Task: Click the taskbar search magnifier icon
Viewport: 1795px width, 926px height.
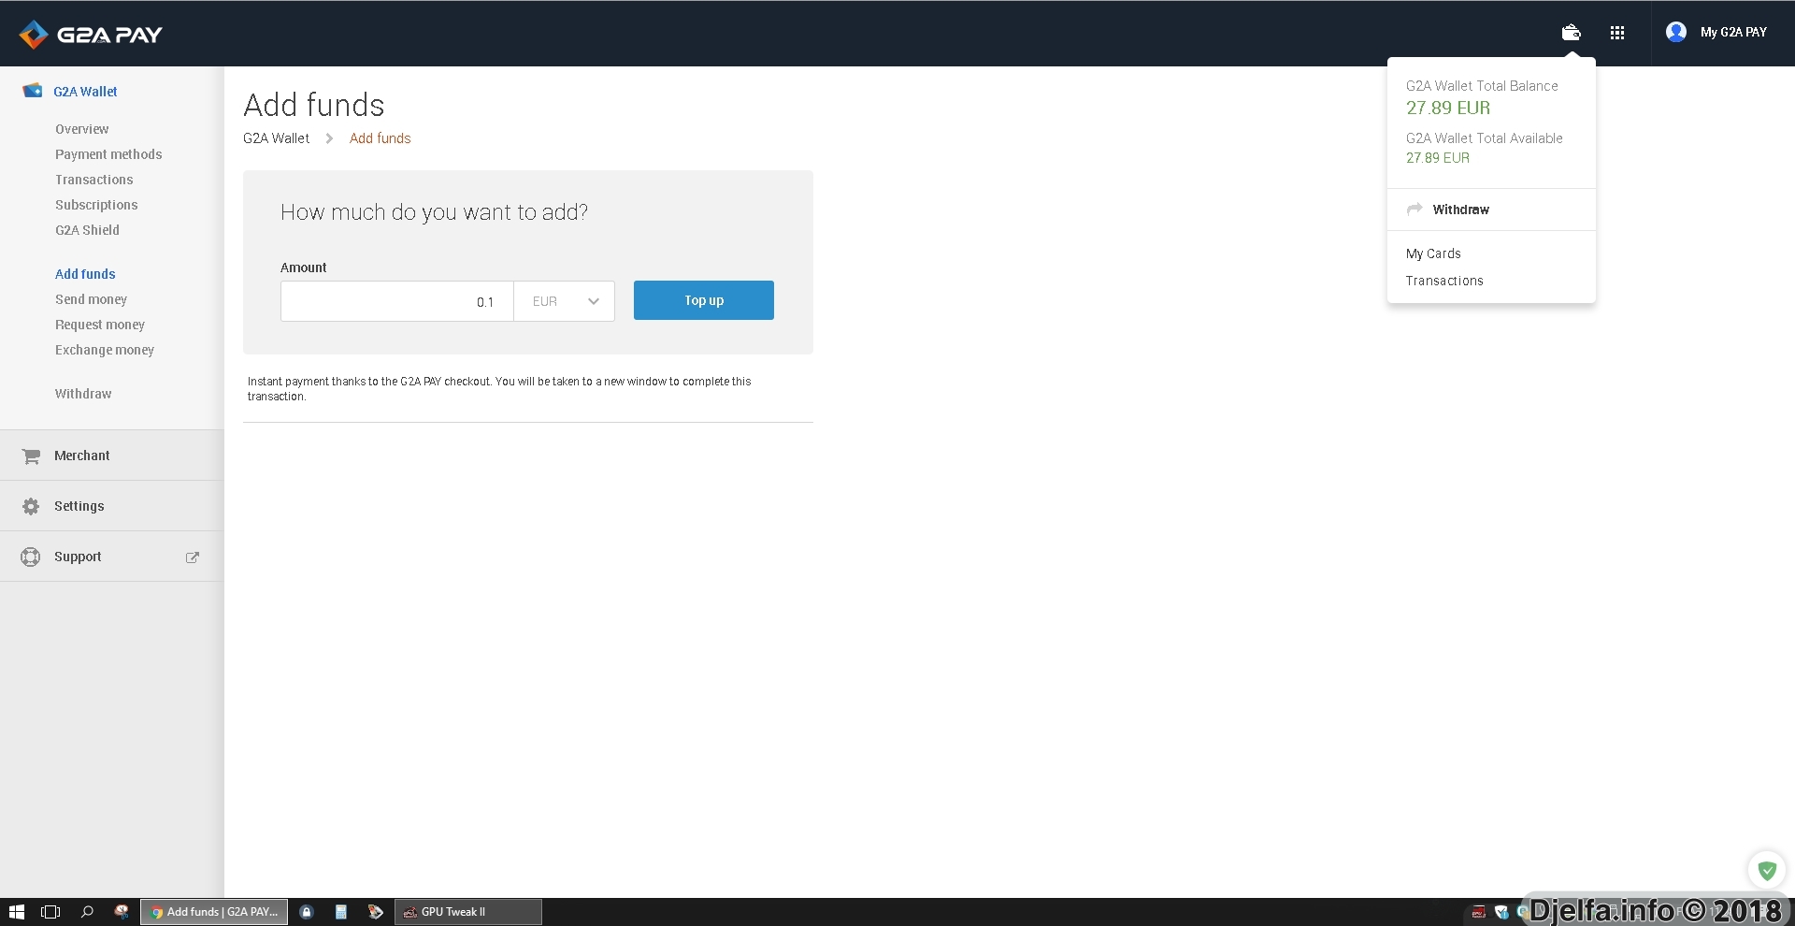Action: pos(87,912)
